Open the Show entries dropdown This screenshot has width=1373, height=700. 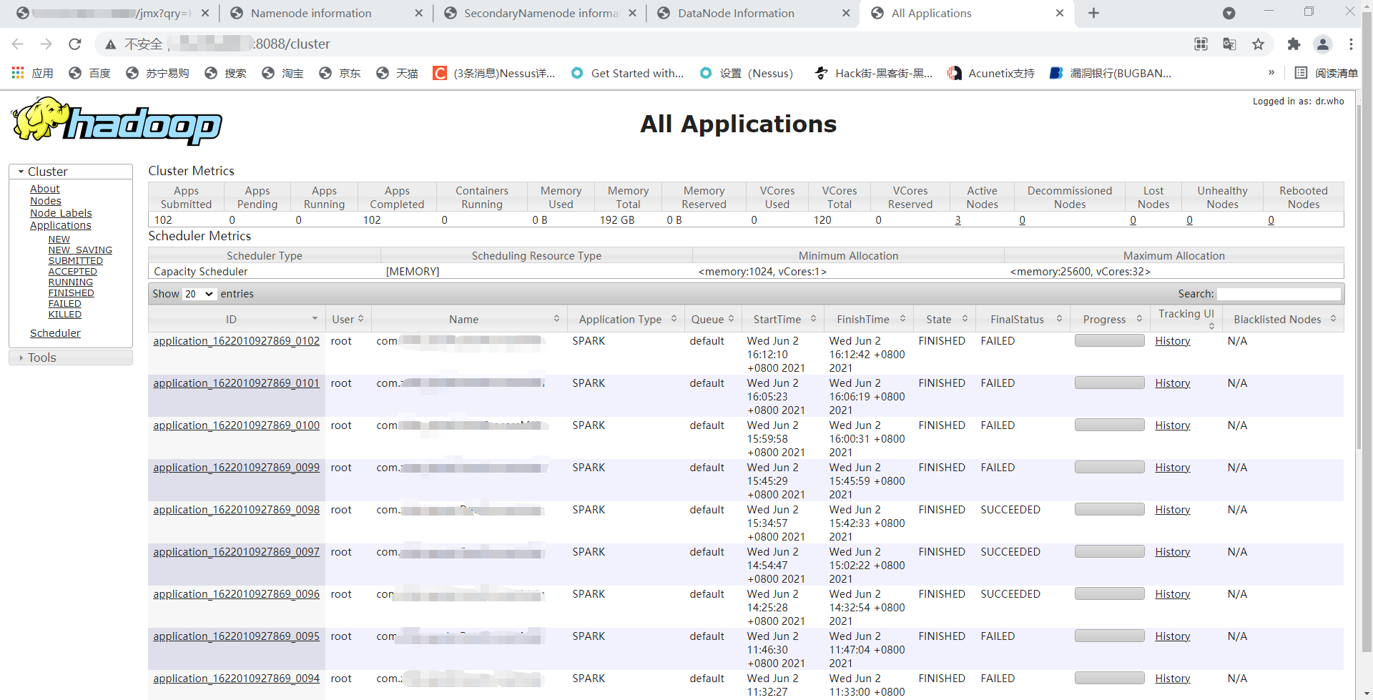tap(198, 294)
